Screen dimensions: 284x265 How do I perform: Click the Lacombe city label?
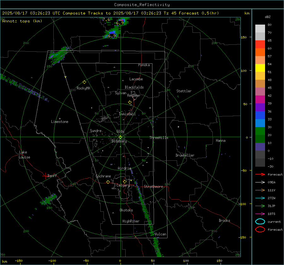pyautogui.click(x=136, y=79)
